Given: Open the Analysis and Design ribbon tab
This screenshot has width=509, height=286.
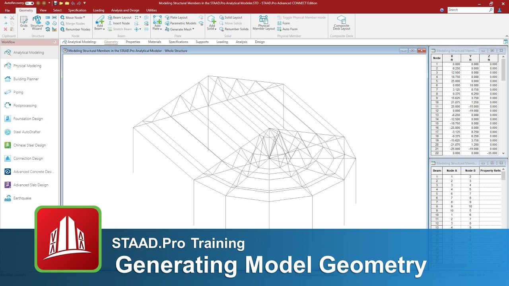Looking at the screenshot, I should point(125,10).
